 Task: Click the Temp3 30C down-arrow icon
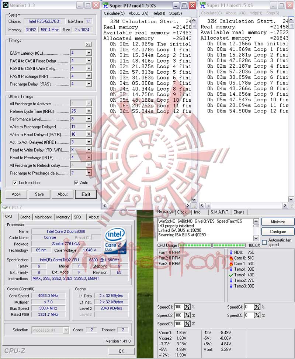pyautogui.click(x=231, y=286)
